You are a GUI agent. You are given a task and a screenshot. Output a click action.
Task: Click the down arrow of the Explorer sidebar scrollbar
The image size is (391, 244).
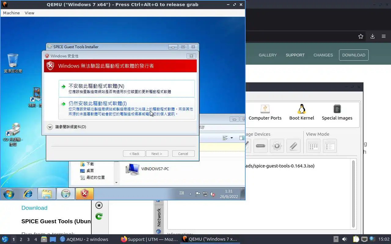[x=116, y=183]
